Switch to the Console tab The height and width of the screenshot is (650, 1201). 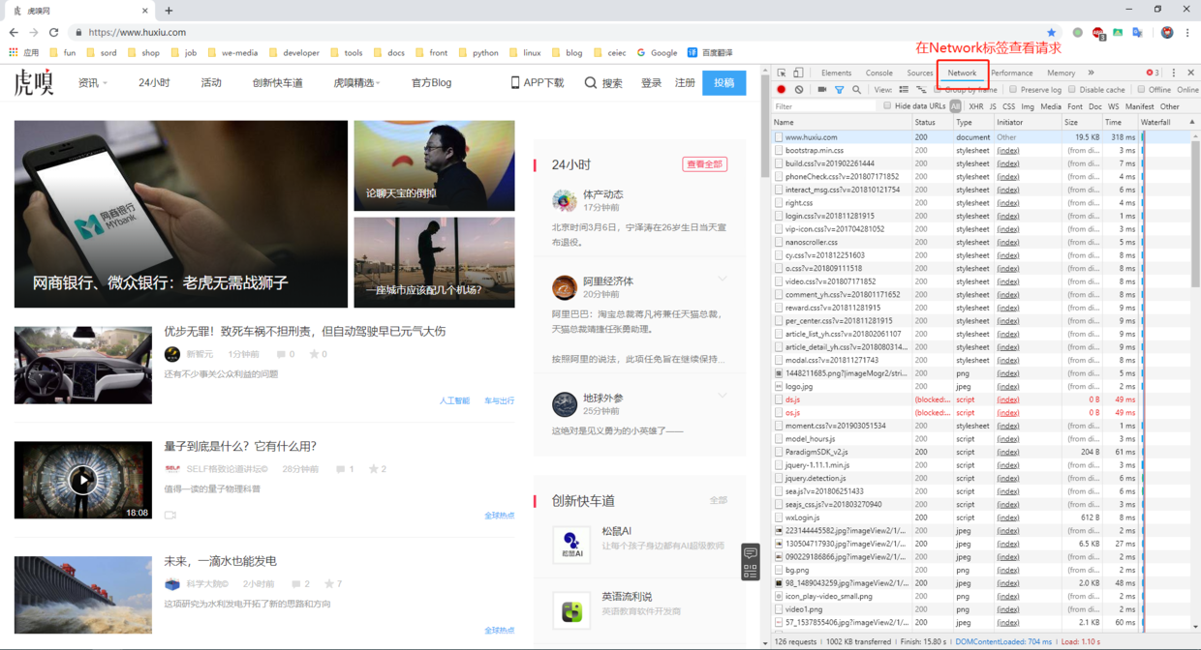(879, 73)
